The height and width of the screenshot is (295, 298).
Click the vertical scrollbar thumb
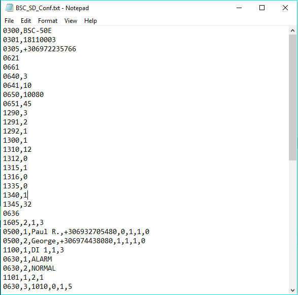(293, 97)
